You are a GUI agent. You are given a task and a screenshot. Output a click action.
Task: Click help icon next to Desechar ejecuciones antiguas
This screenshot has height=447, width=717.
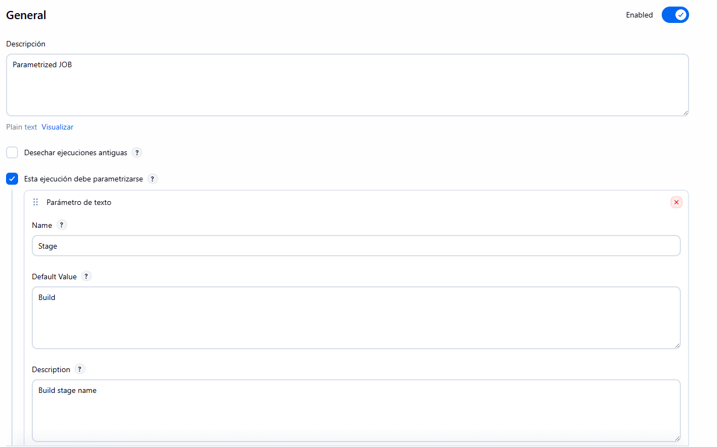137,152
